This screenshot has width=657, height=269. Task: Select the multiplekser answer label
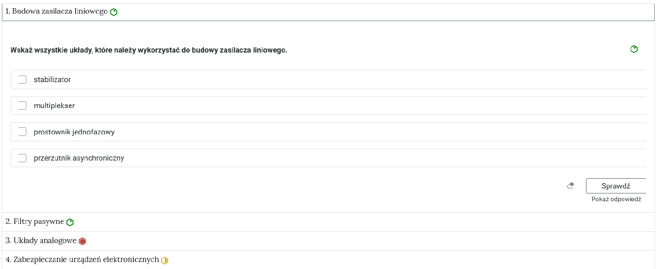point(54,106)
